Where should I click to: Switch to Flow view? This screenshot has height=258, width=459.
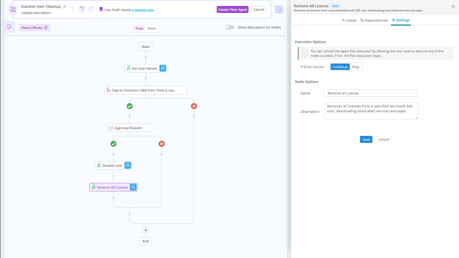pos(139,28)
